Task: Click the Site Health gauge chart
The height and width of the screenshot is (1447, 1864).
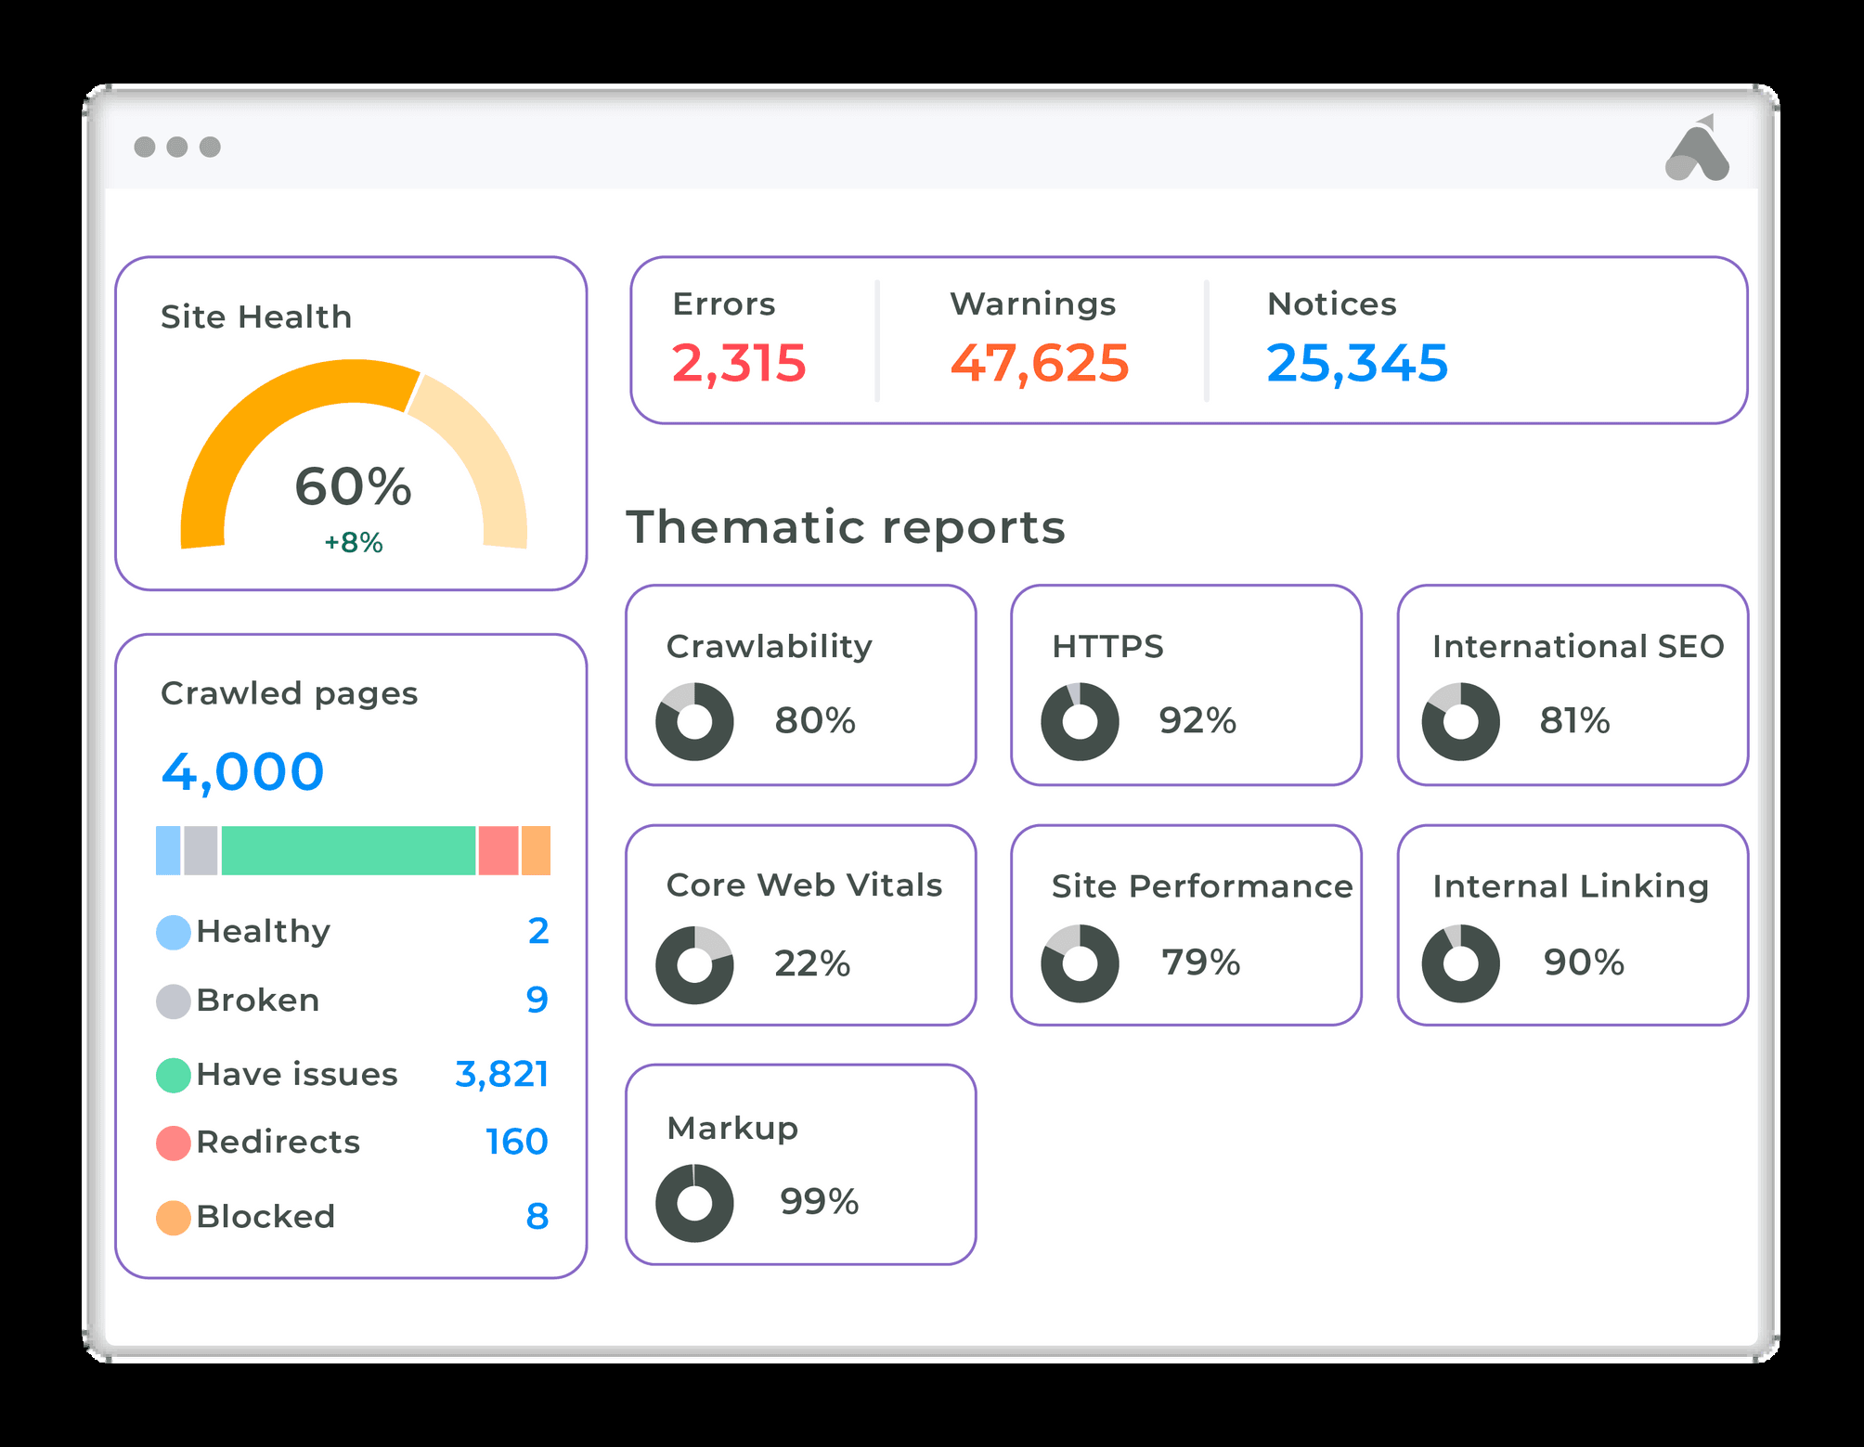Action: pyautogui.click(x=353, y=455)
